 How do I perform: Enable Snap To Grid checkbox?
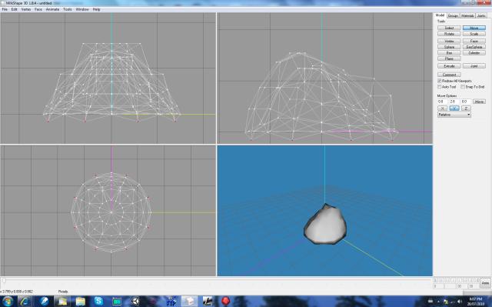[x=463, y=87]
